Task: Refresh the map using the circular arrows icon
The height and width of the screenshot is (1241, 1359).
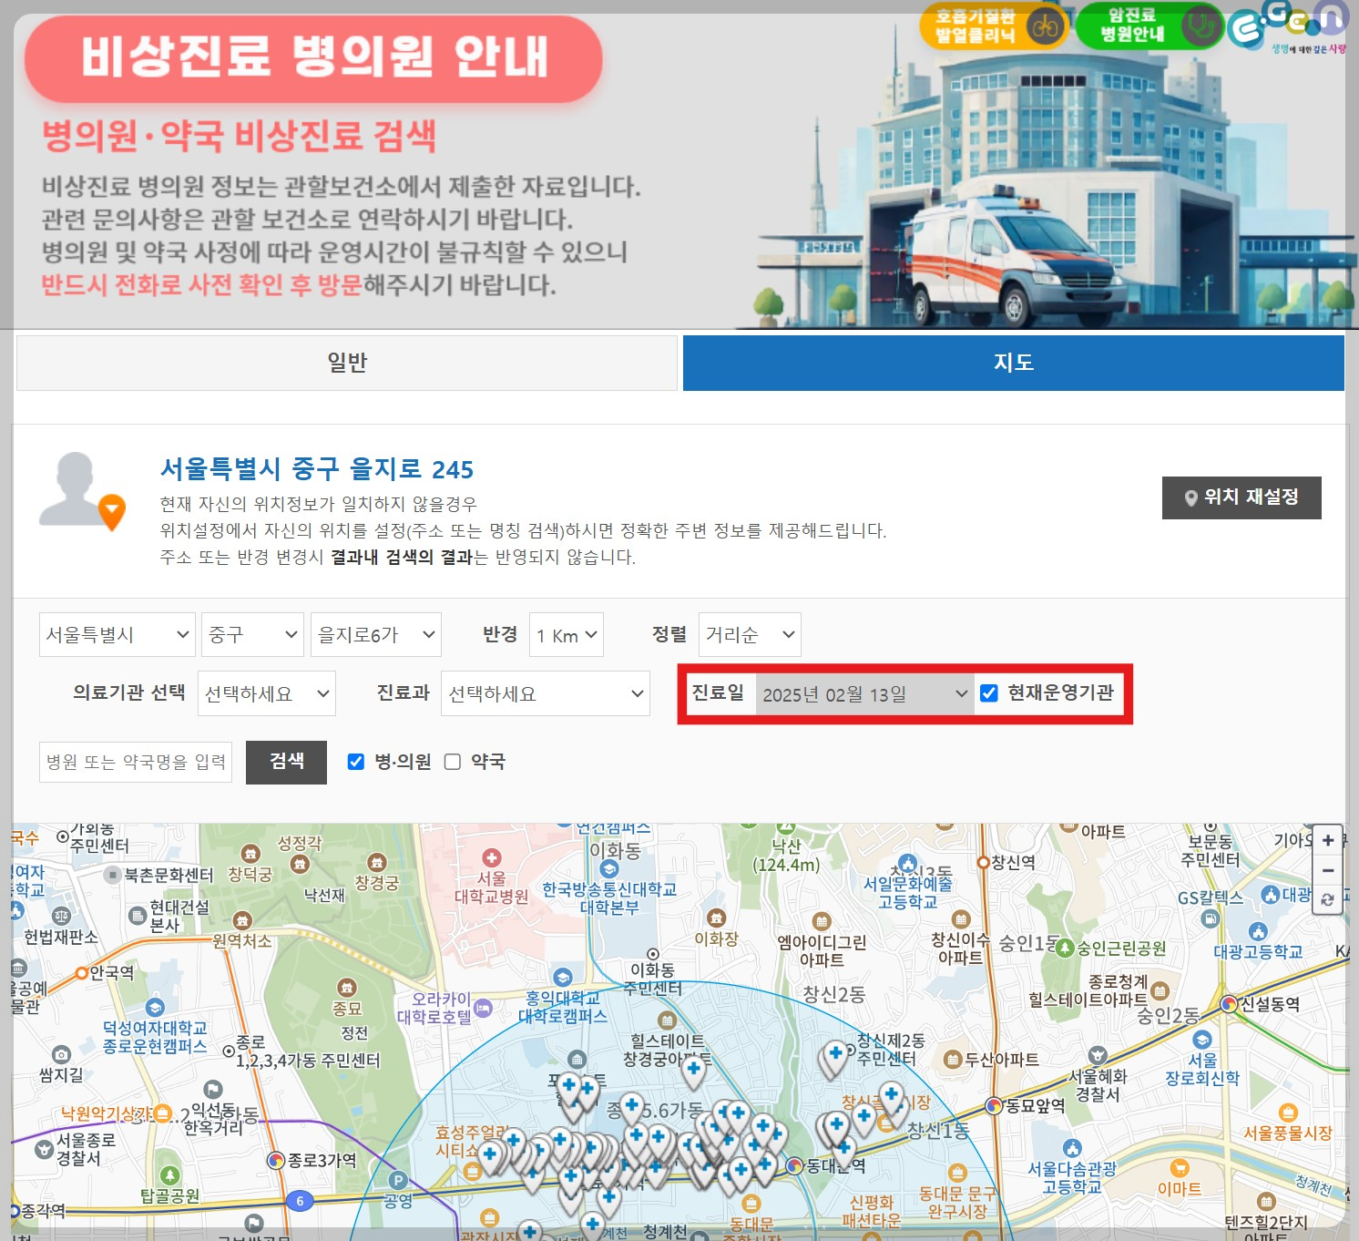Action: click(1328, 901)
